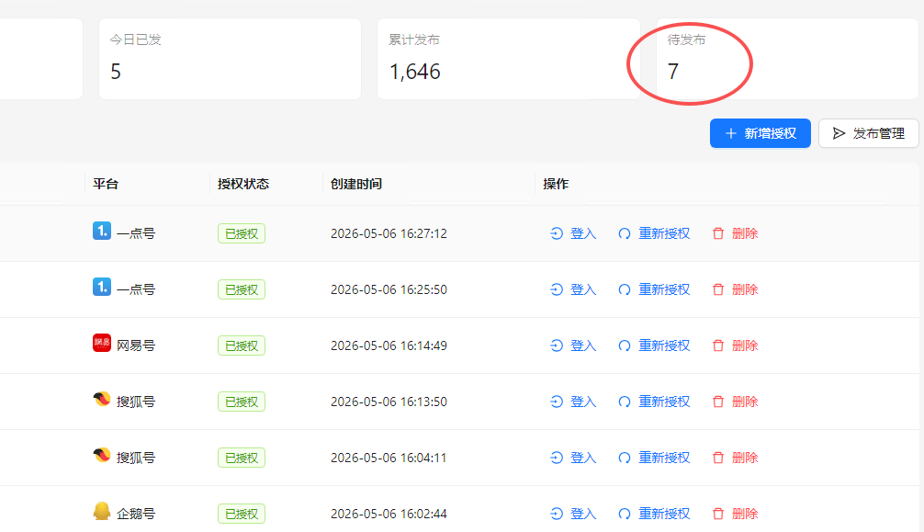Click the 新增授权 button
This screenshot has height=532, width=924.
(761, 133)
